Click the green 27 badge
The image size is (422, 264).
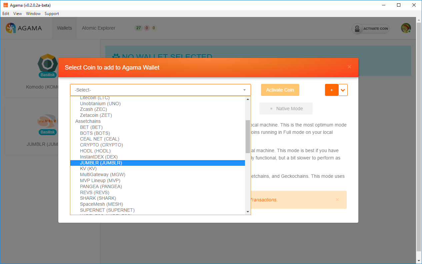tap(138, 28)
